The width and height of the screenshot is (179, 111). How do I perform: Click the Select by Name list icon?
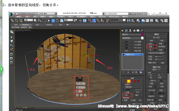coord(39,20)
